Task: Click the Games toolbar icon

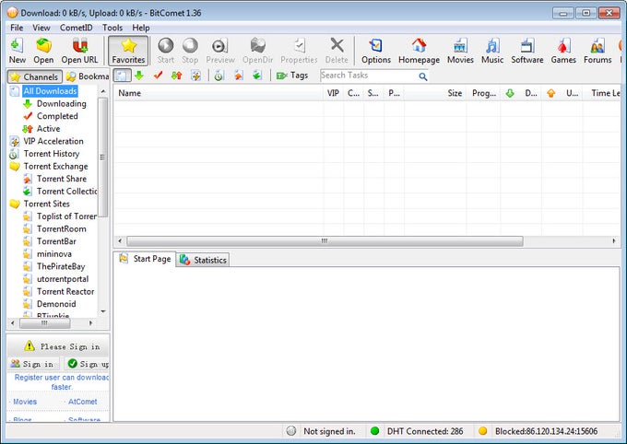Action: pos(563,51)
